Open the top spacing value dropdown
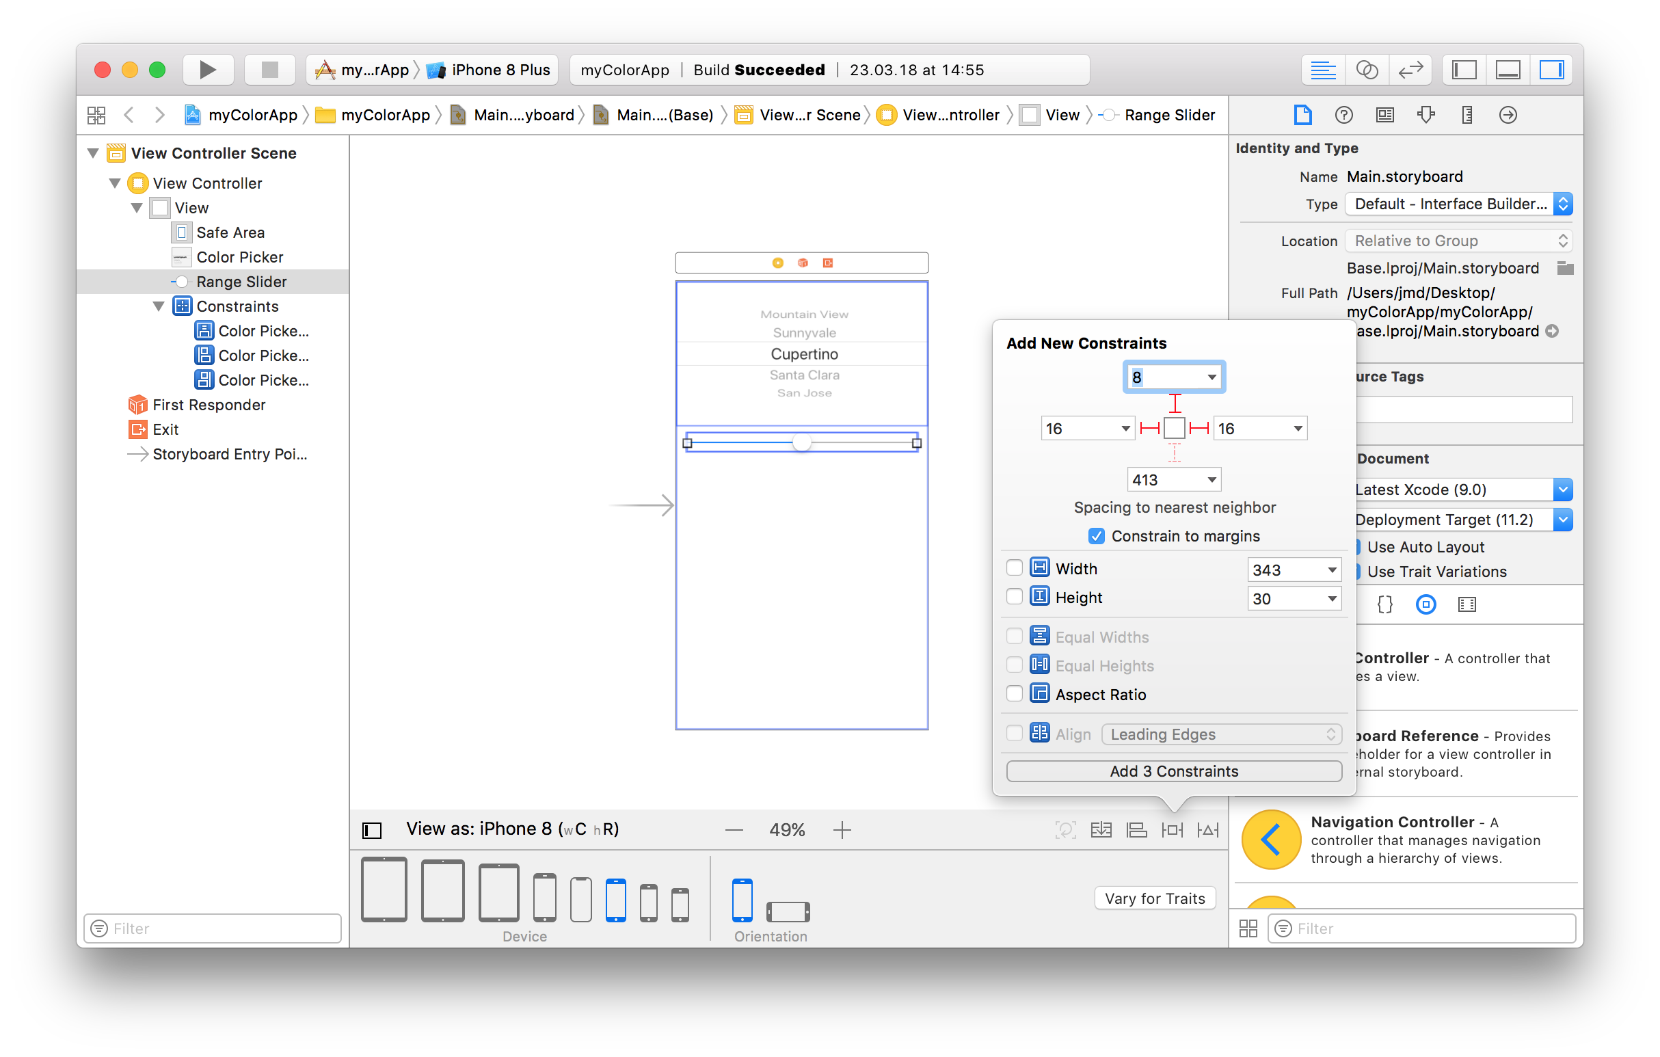The height and width of the screenshot is (1057, 1660). 1211,377
